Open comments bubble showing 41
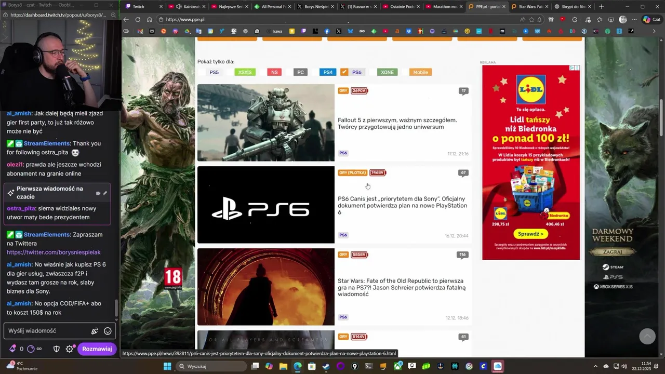The image size is (665, 374). (463, 337)
